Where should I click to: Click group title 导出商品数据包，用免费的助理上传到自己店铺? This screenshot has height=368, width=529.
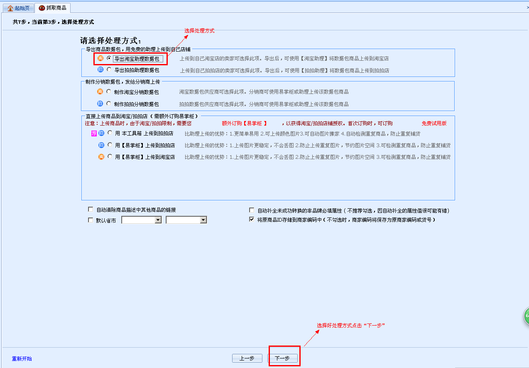[x=138, y=49]
